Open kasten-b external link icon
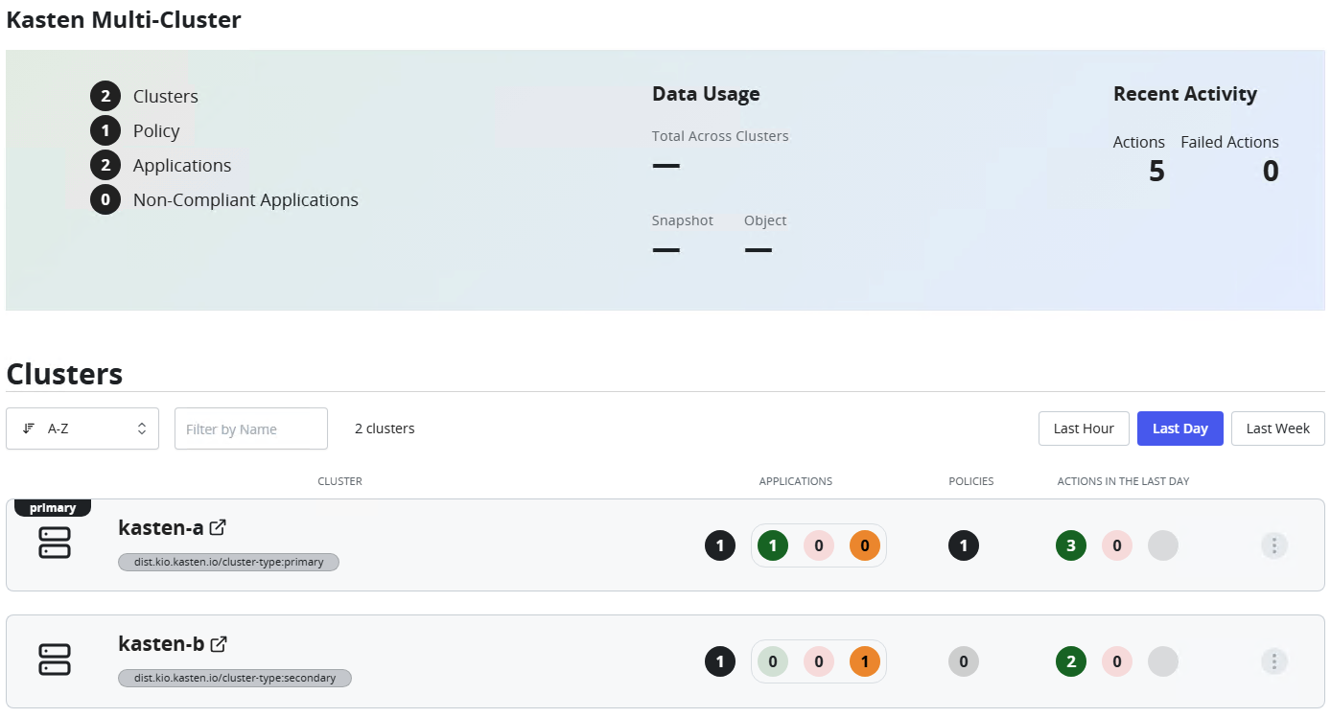This screenshot has width=1331, height=718. [220, 643]
